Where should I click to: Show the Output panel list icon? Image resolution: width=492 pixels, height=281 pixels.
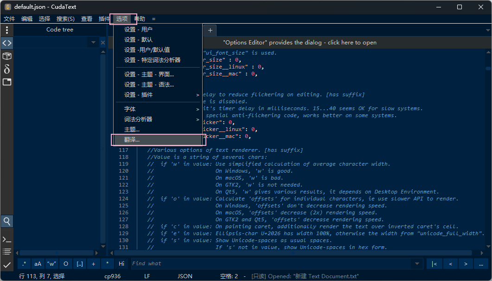tap(7, 252)
